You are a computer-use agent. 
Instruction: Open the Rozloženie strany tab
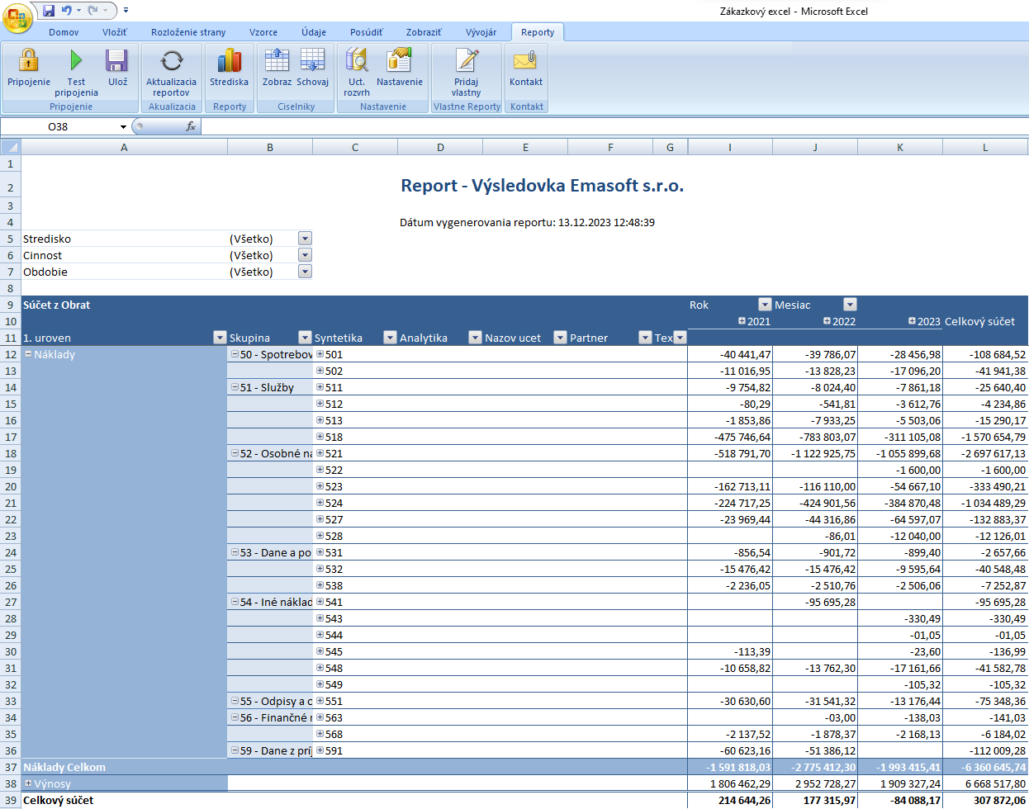point(188,32)
